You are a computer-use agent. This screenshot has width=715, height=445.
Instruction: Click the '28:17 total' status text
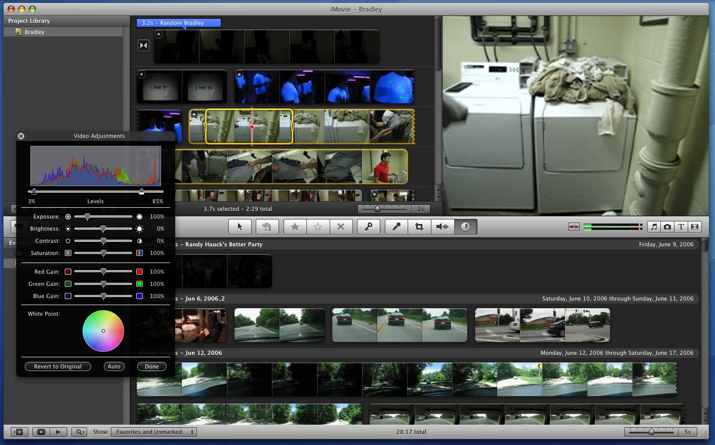[x=411, y=432]
